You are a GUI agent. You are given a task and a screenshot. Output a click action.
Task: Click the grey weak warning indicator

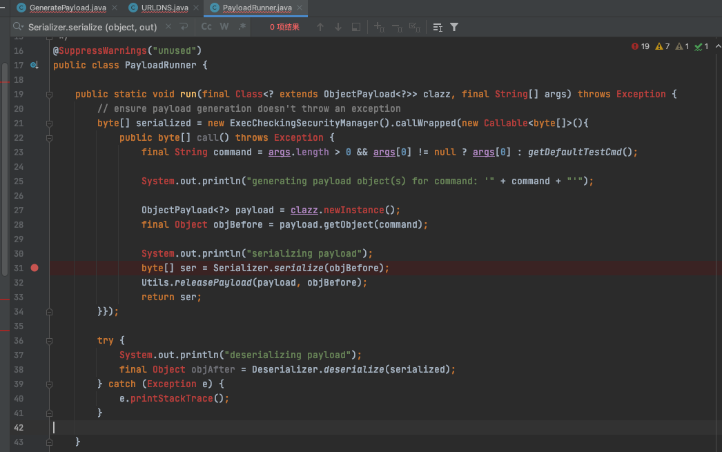[x=682, y=46]
